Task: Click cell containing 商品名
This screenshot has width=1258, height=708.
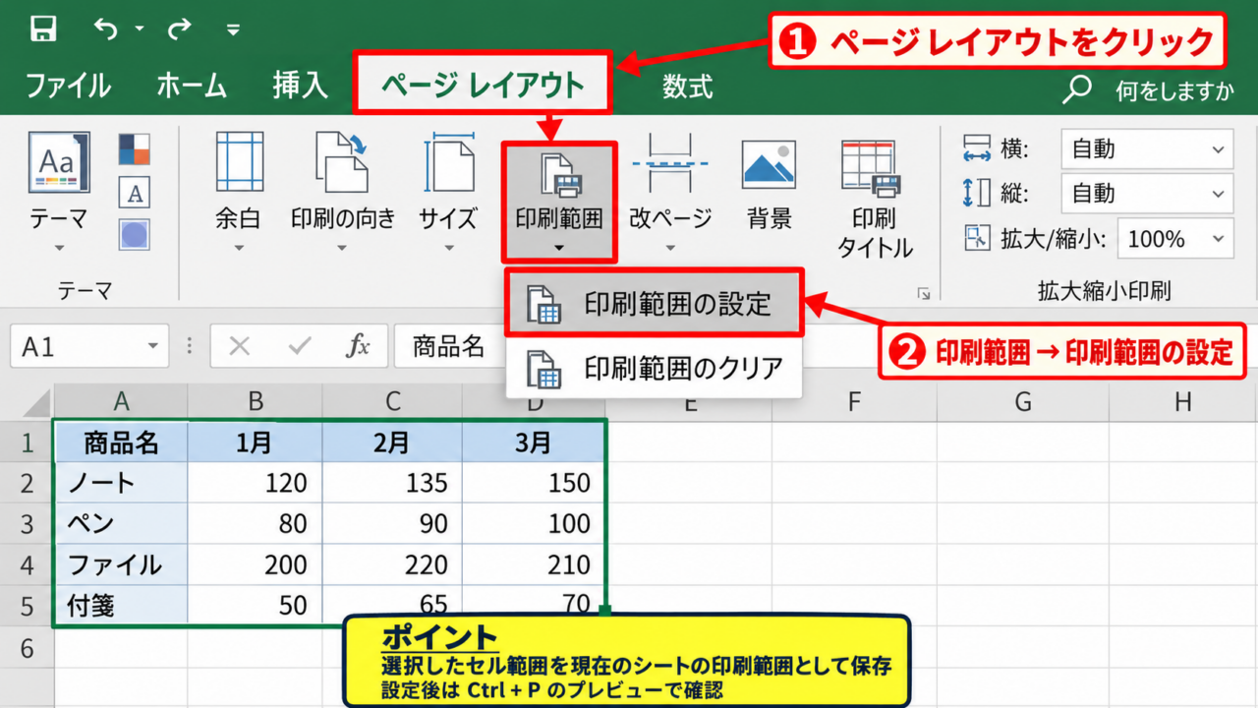Action: point(121,442)
